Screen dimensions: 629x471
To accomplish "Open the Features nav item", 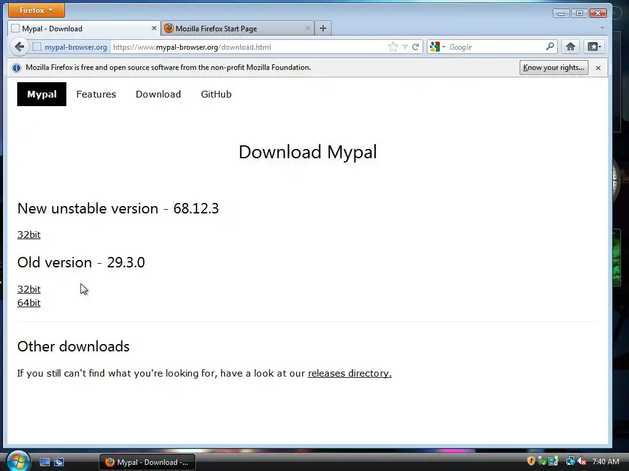I will pos(96,94).
